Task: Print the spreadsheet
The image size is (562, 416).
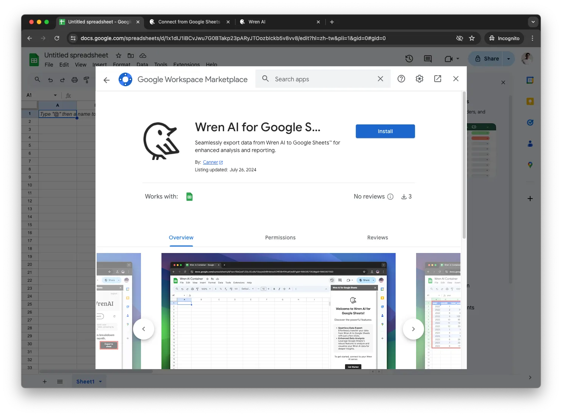Action: point(75,80)
